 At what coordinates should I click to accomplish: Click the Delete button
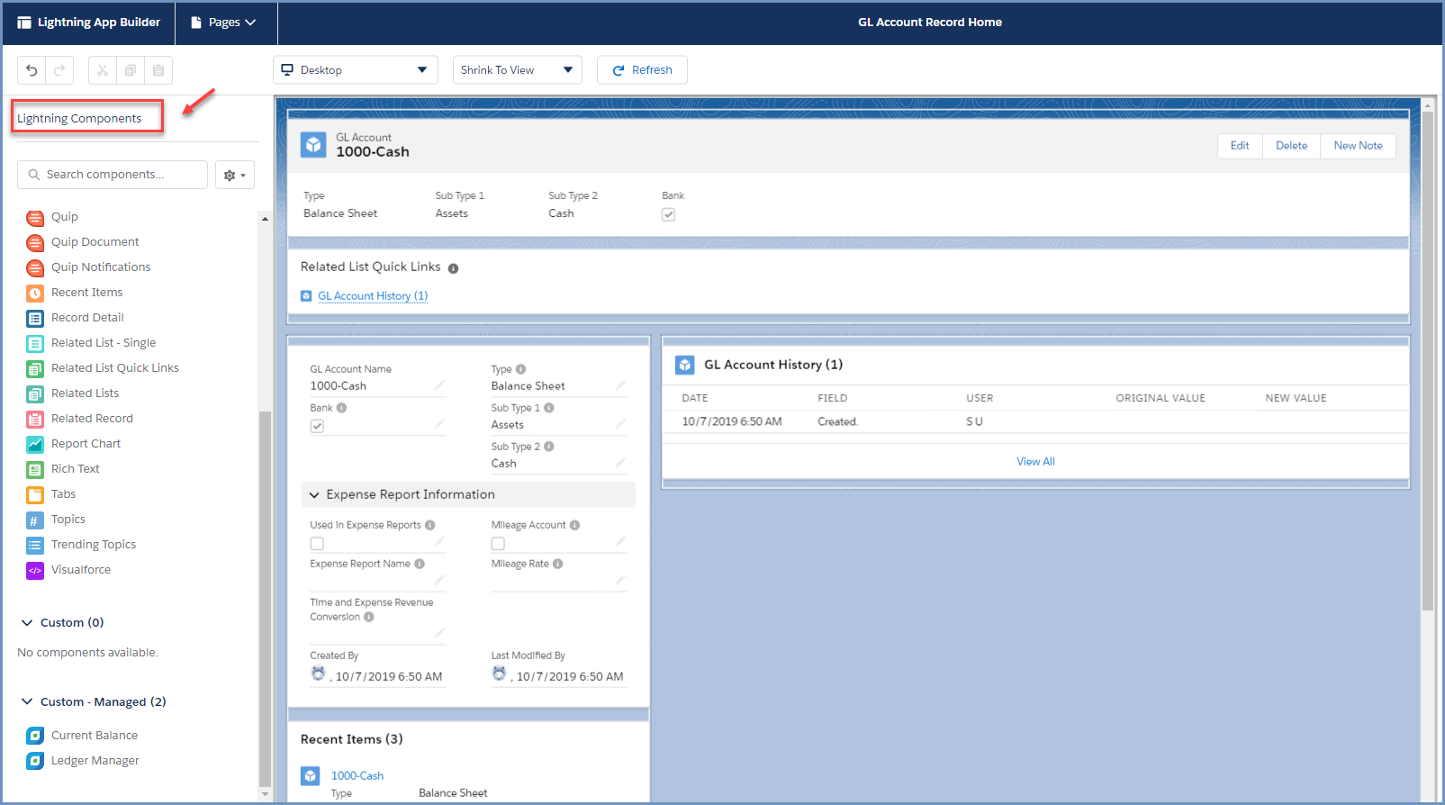(1291, 146)
